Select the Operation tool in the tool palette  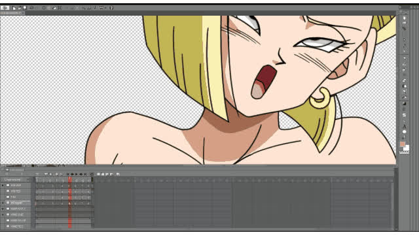(x=405, y=29)
